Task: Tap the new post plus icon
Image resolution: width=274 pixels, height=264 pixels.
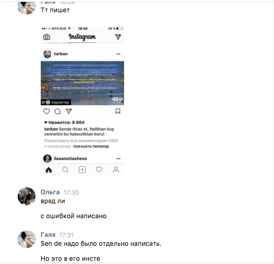Action: point(82,170)
